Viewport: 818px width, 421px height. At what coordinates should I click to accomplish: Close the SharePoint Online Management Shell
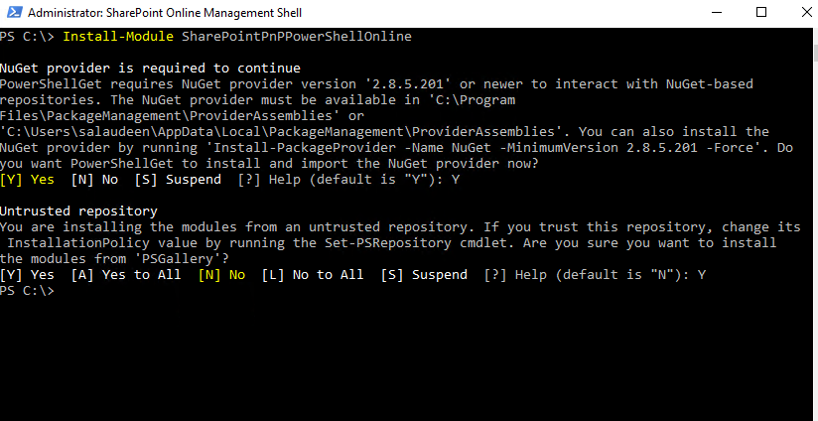(806, 13)
